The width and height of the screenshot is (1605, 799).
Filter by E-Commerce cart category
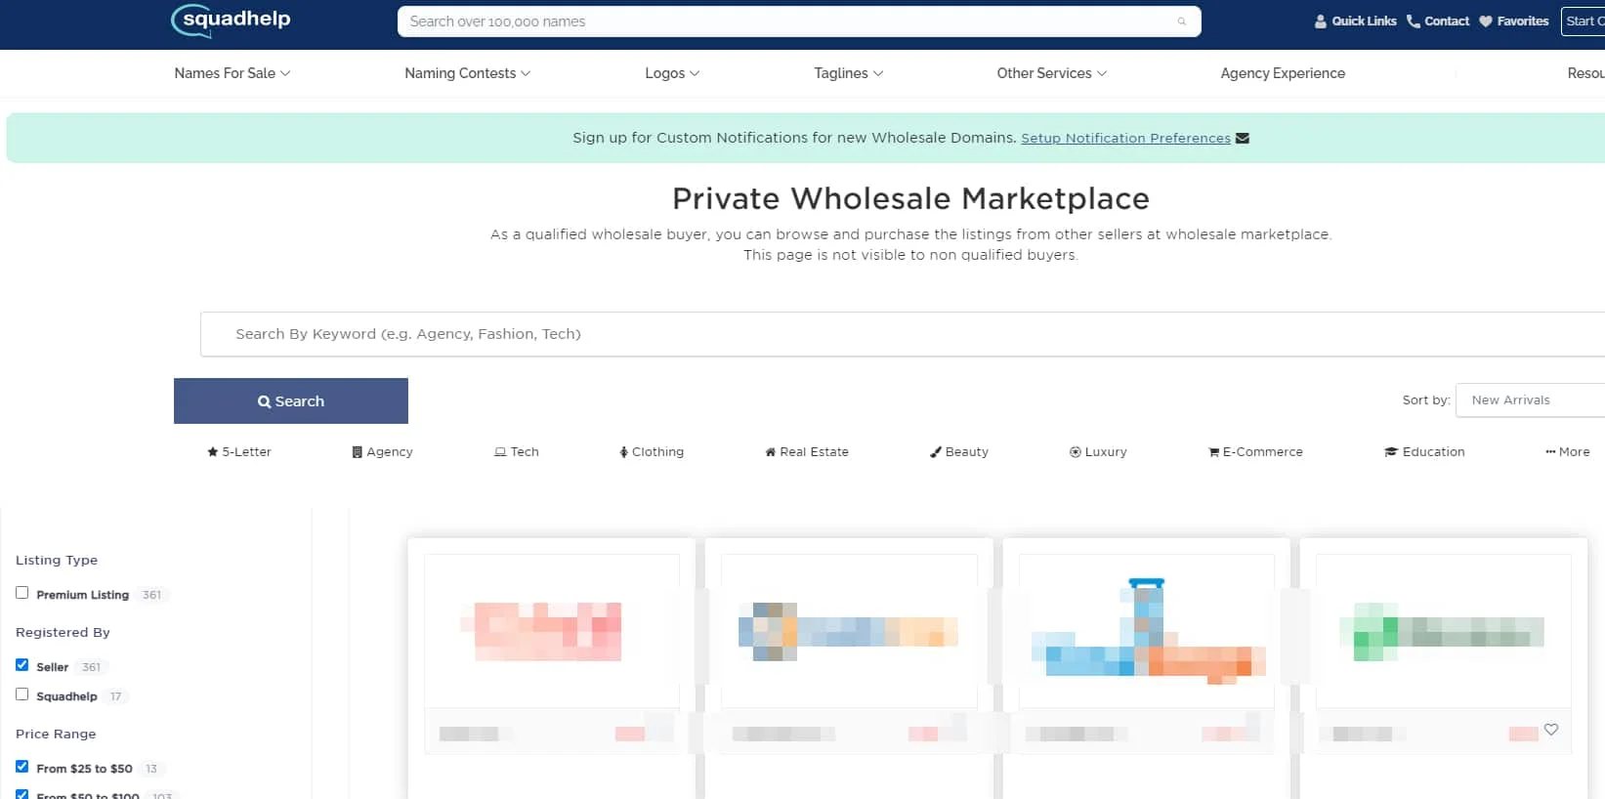coord(1255,452)
